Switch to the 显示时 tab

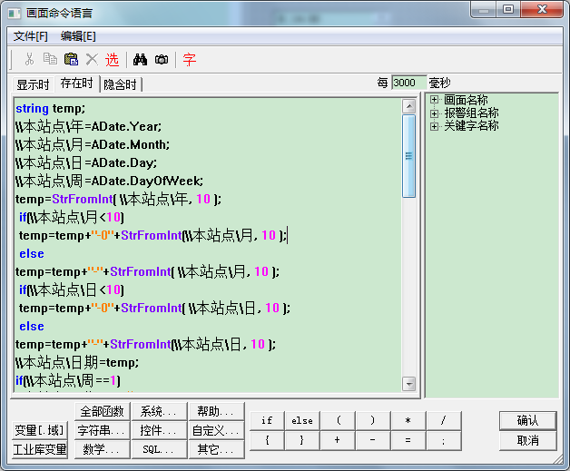[x=33, y=84]
